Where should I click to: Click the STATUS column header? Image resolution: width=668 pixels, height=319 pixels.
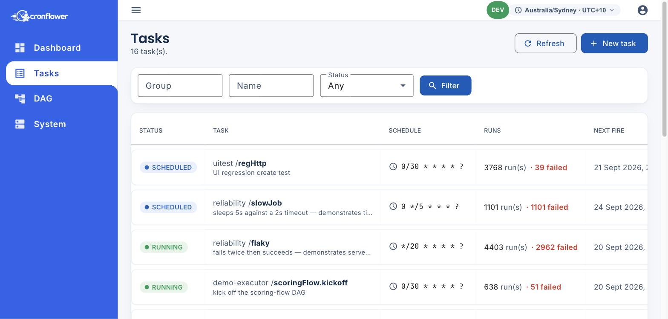(151, 130)
